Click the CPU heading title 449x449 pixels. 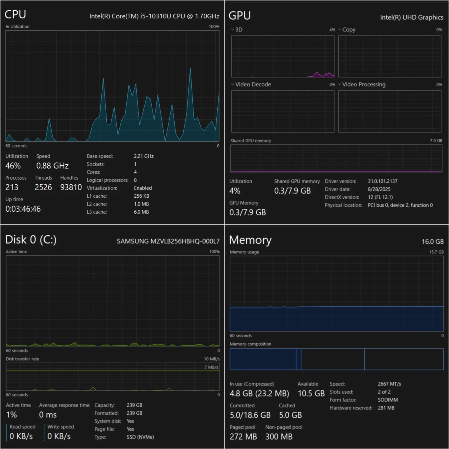[x=15, y=15]
